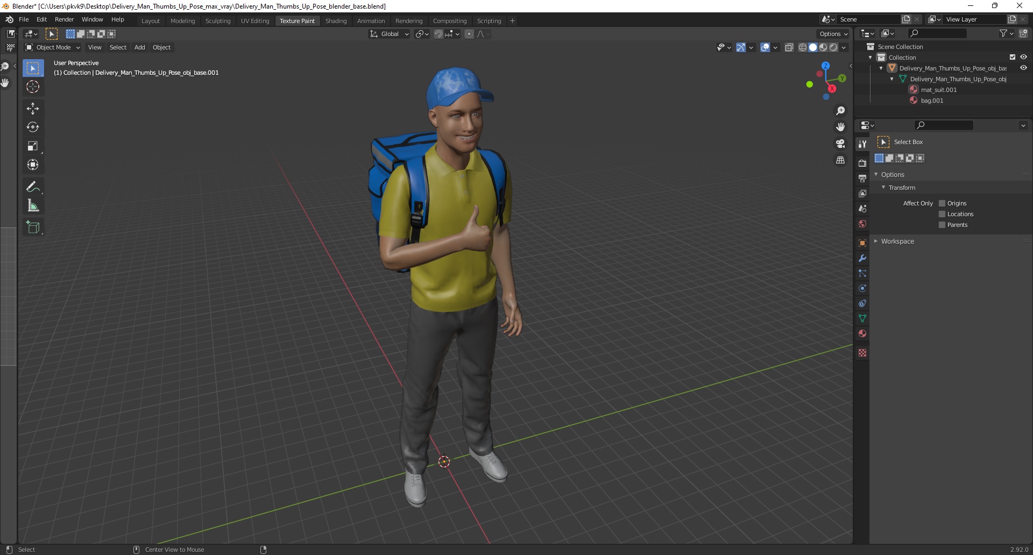The height and width of the screenshot is (555, 1033).
Task: Open viewport Add menu
Action: [x=139, y=47]
